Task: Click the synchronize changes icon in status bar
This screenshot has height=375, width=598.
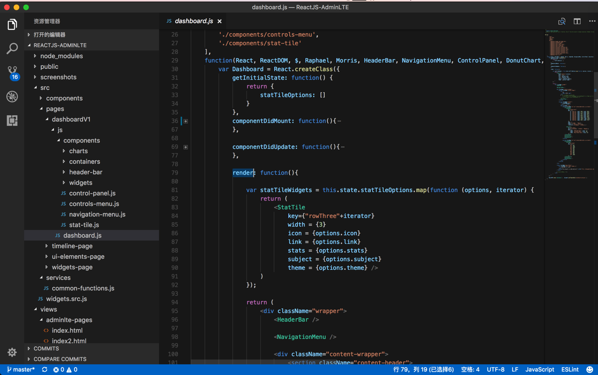Action: pyautogui.click(x=45, y=370)
